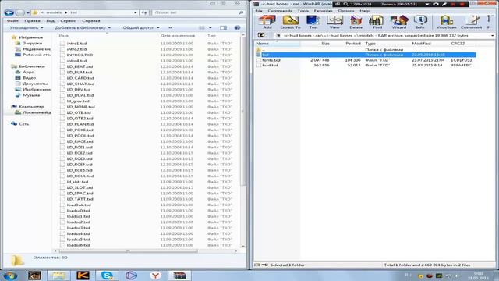This screenshot has width=499, height=281.
Task: Open the Tools menu in WinRAR
Action: pos(303,11)
